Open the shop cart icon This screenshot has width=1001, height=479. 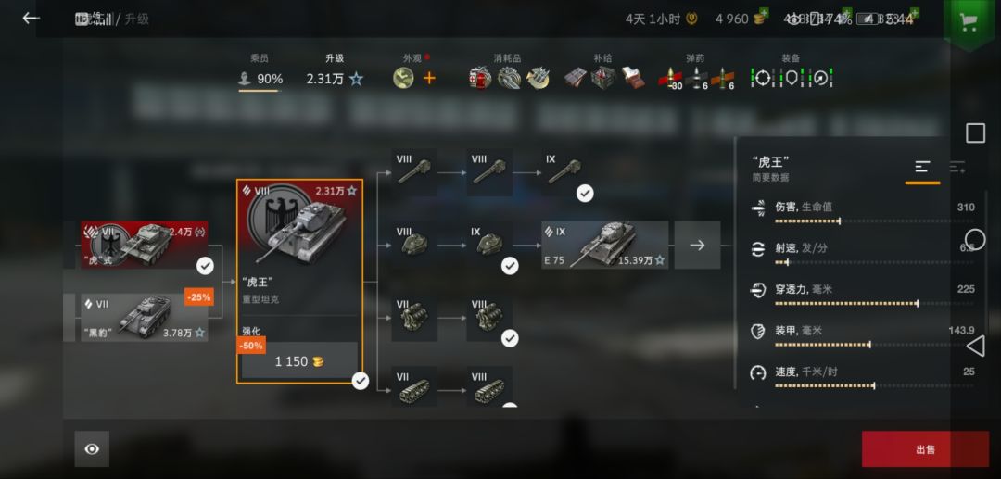[x=969, y=23]
